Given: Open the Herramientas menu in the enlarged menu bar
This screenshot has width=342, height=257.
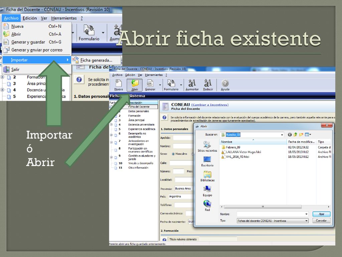Looking at the screenshot, I should point(64,18).
